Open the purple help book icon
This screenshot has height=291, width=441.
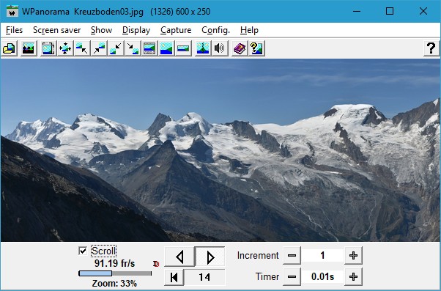(x=240, y=48)
